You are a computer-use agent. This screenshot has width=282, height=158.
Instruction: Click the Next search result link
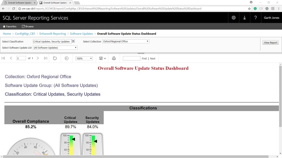point(153,58)
